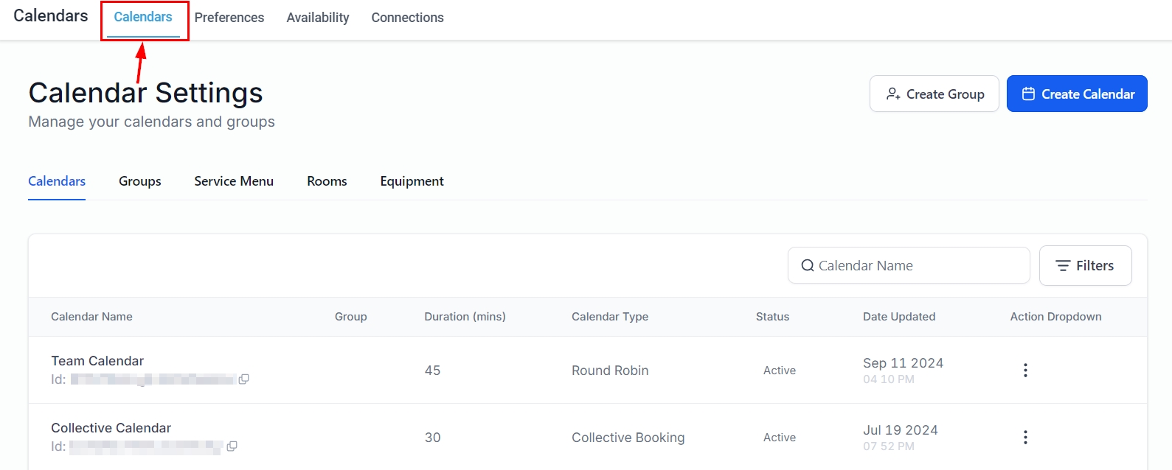Click the Team Calendar name
Image resolution: width=1172 pixels, height=470 pixels.
tap(97, 361)
